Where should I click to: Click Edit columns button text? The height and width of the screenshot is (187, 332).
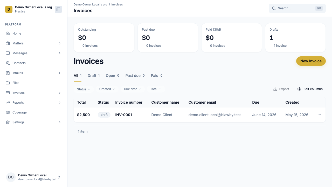click(x=313, y=89)
